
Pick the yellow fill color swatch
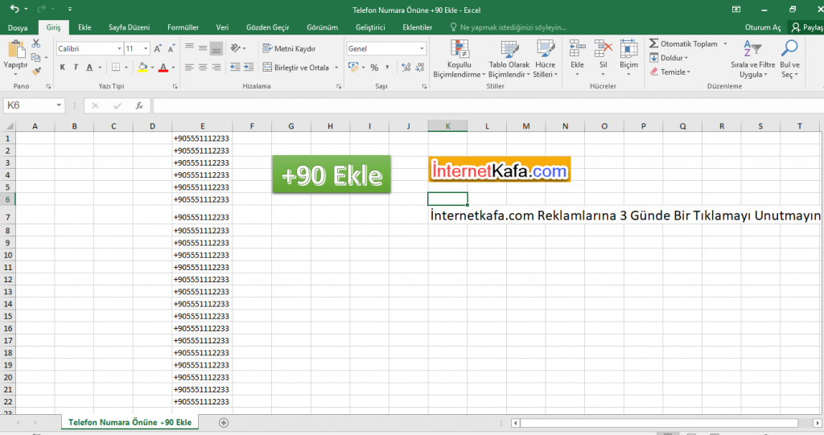[142, 68]
